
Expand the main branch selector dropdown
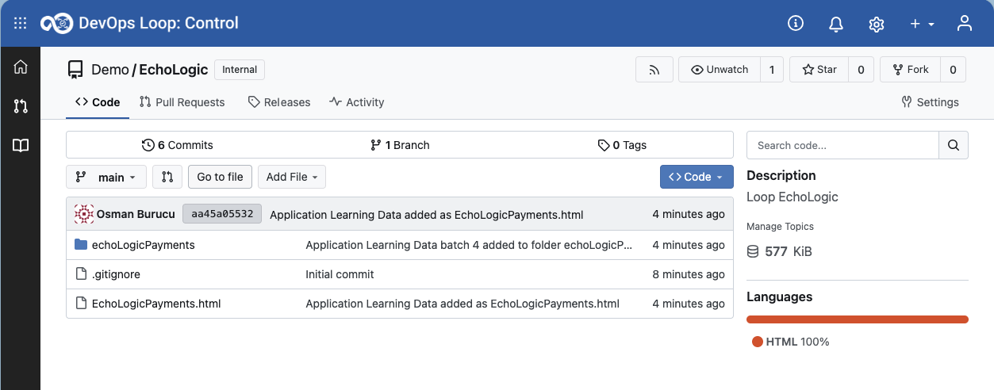click(106, 177)
